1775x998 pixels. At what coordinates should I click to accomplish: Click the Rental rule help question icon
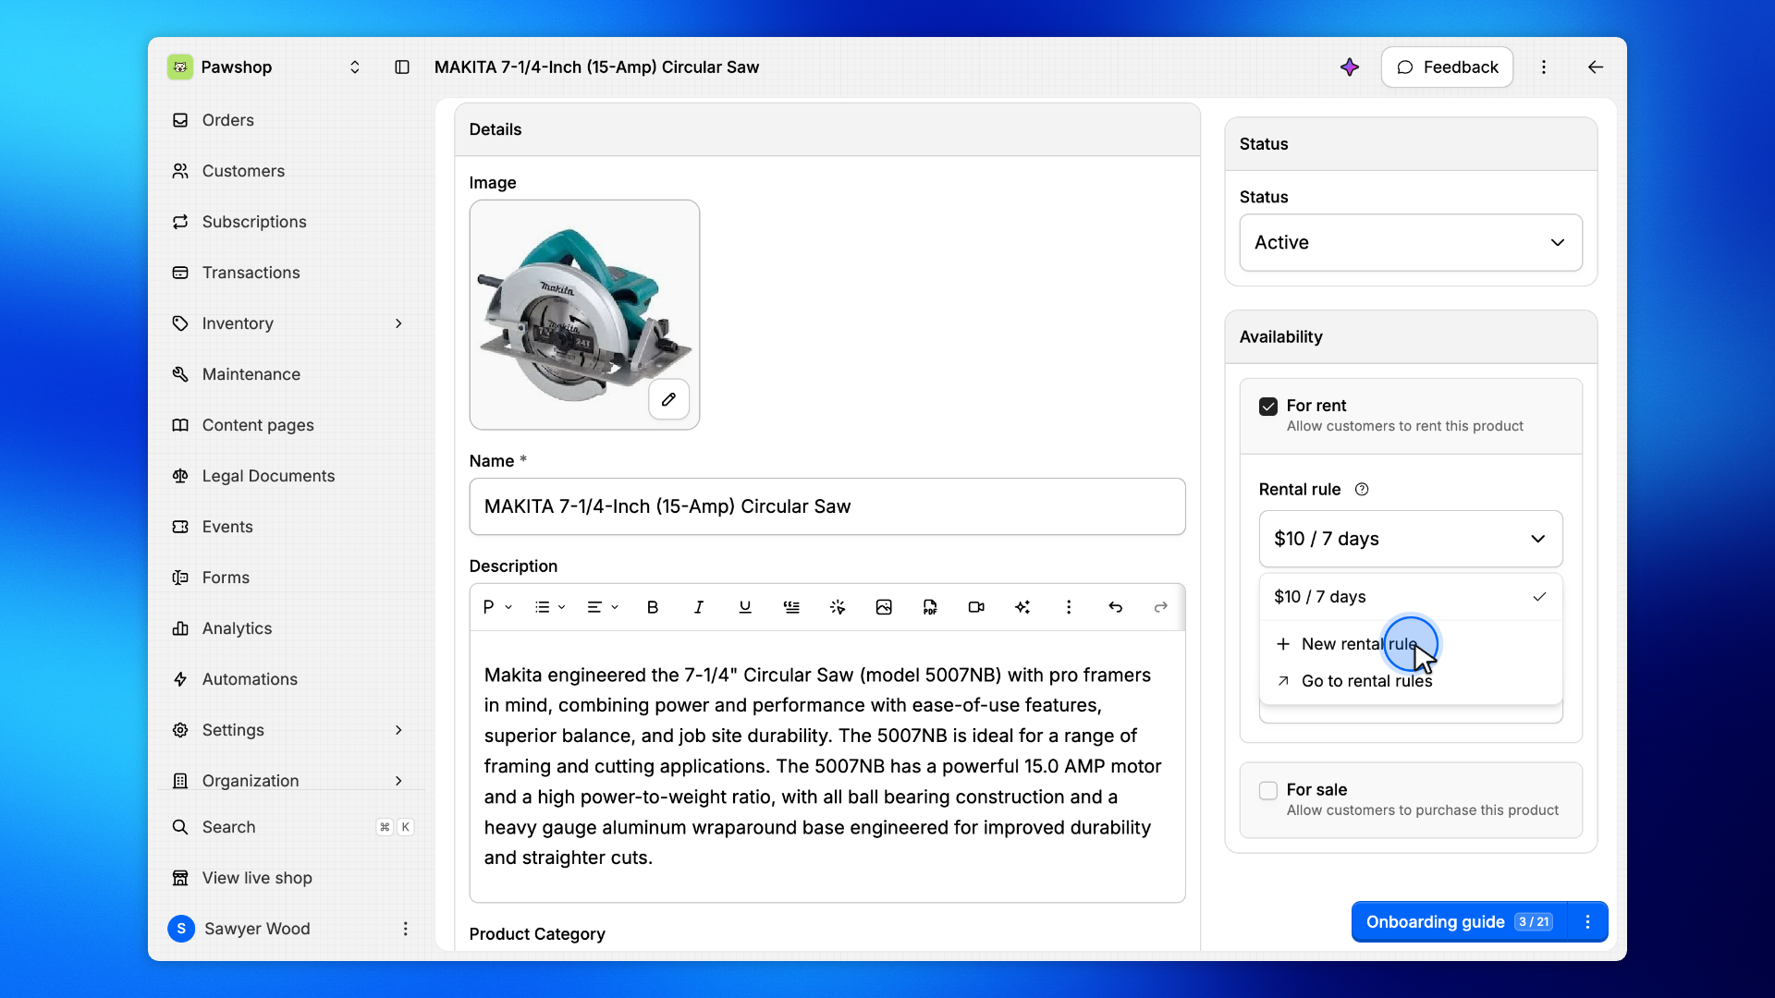[1362, 490]
